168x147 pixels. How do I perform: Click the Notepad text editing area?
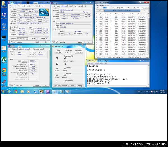pos(117,75)
